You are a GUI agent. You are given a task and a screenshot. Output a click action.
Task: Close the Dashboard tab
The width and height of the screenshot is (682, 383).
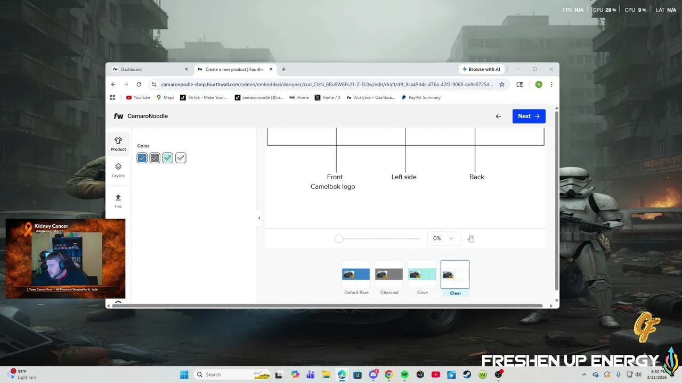[186, 69]
